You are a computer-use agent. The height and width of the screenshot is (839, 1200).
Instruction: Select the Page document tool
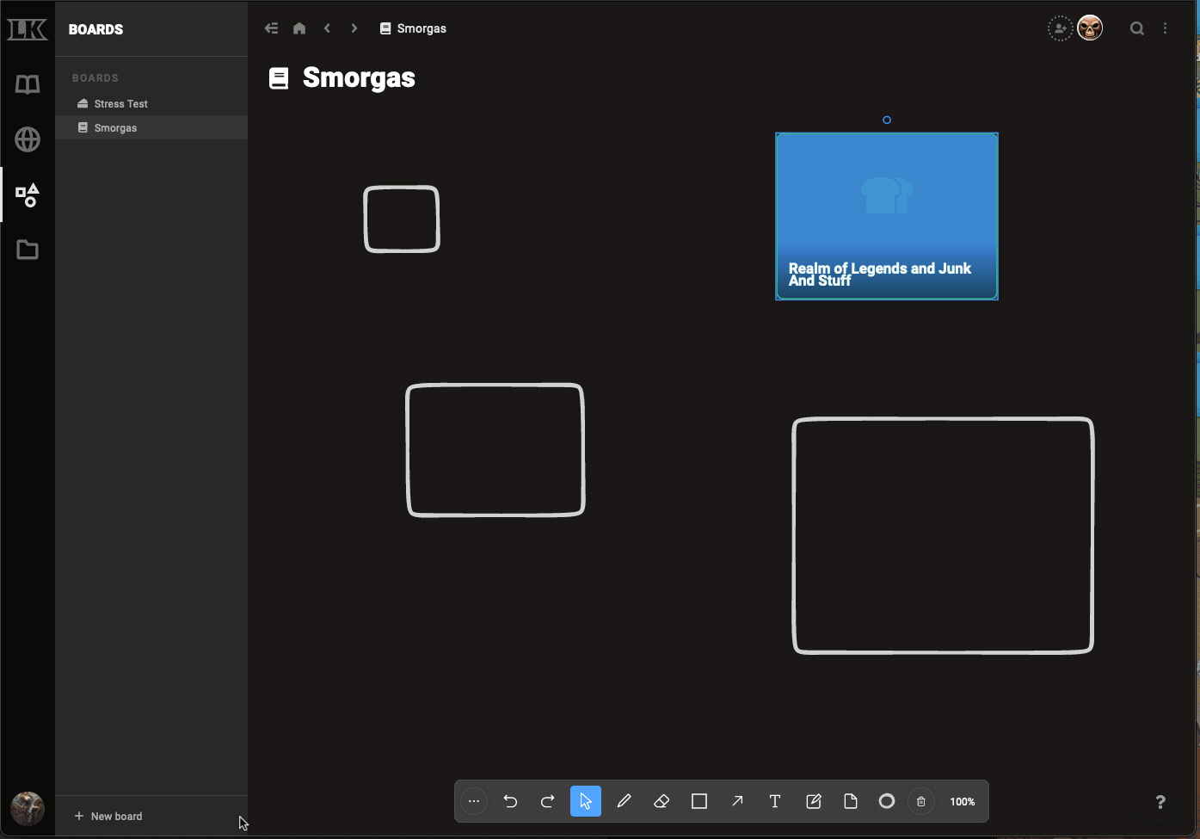tap(851, 801)
